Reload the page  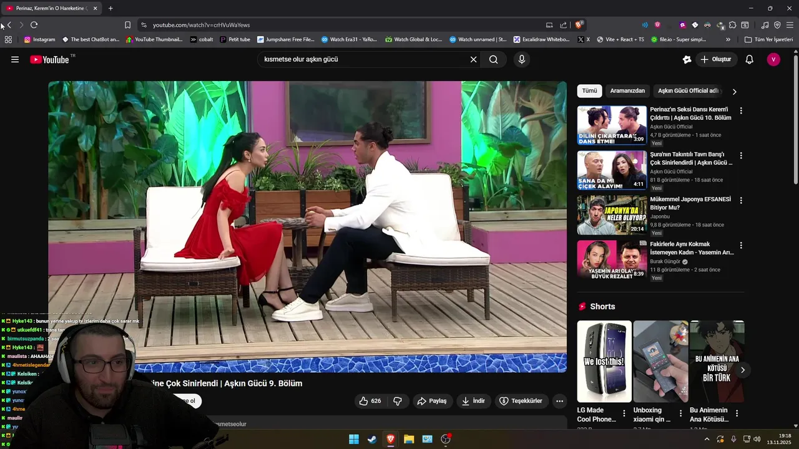click(x=34, y=25)
